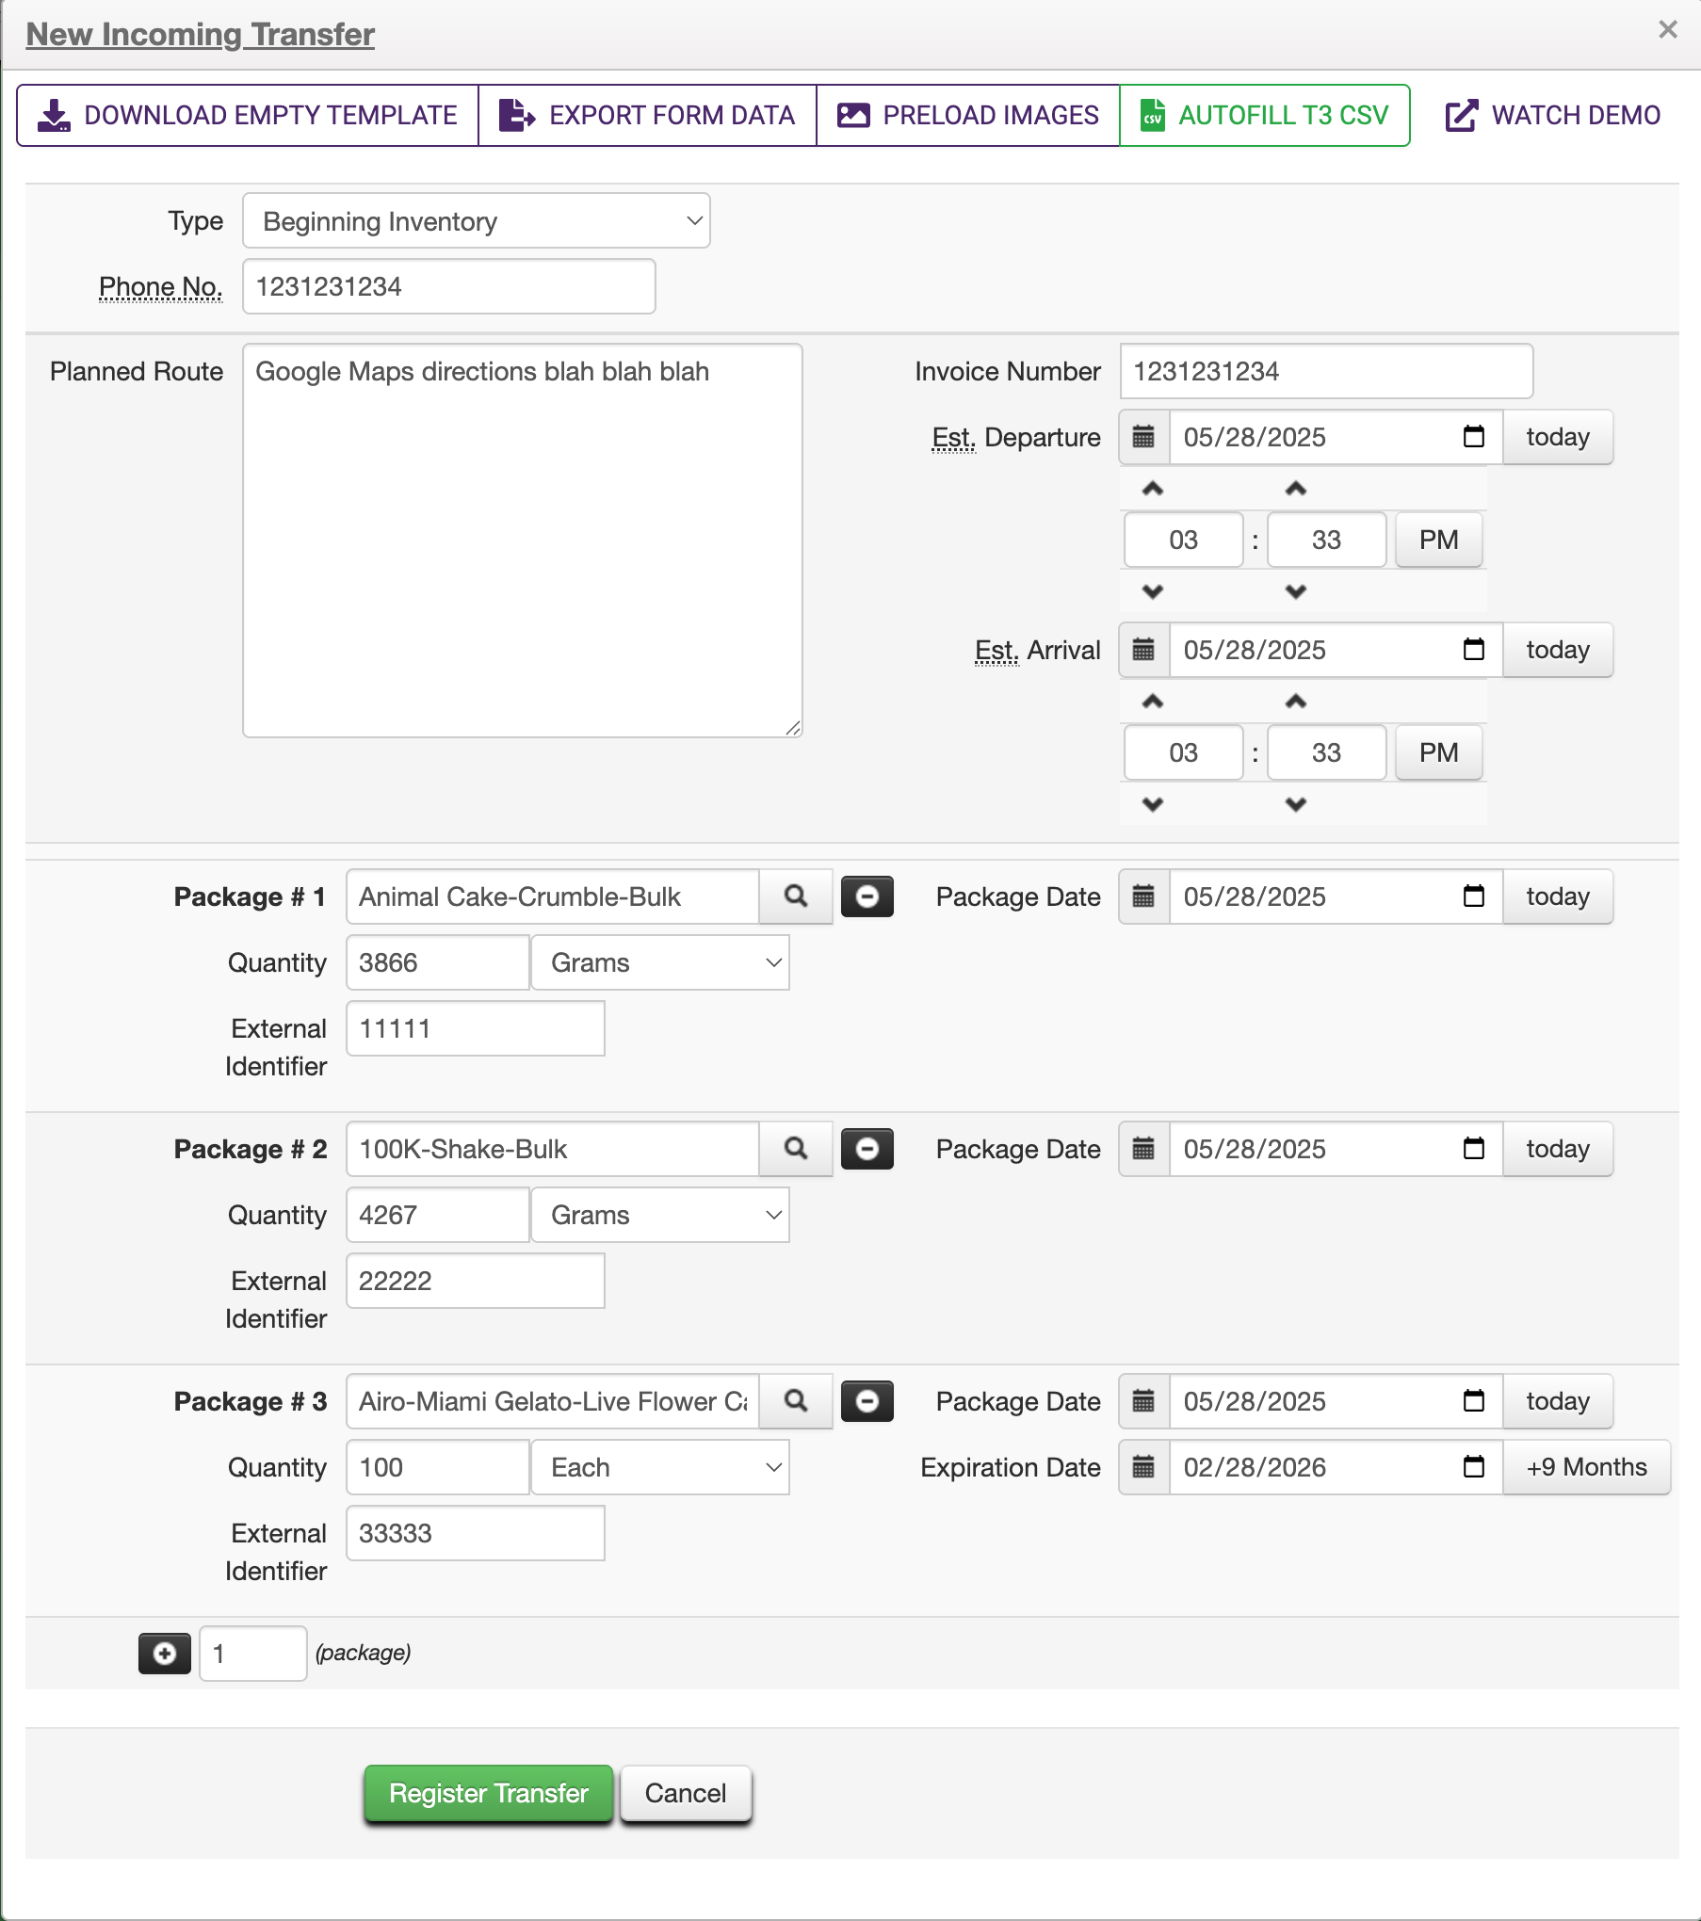Viewport: 1701px width, 1921px height.
Task: Remove Package # 2 with minus icon
Action: (x=867, y=1149)
